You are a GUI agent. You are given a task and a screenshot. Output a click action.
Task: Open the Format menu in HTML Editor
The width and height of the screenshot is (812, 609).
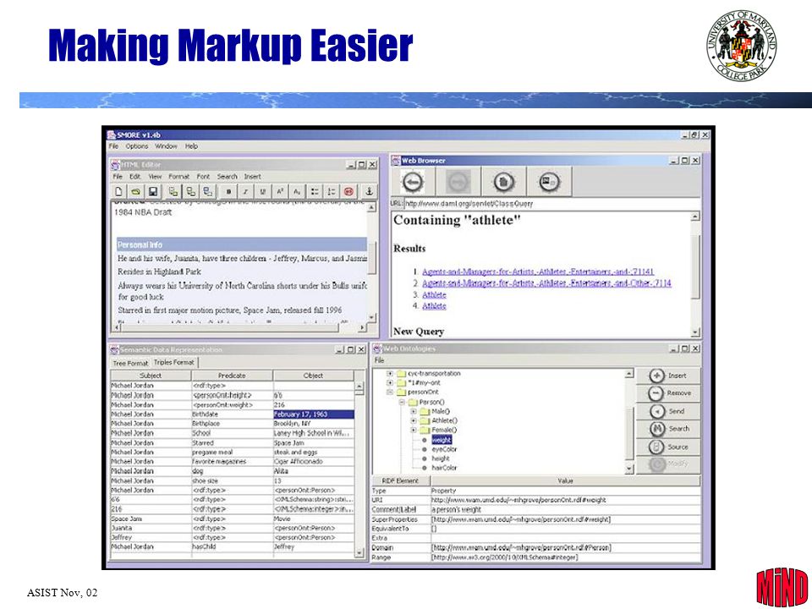pos(178,177)
